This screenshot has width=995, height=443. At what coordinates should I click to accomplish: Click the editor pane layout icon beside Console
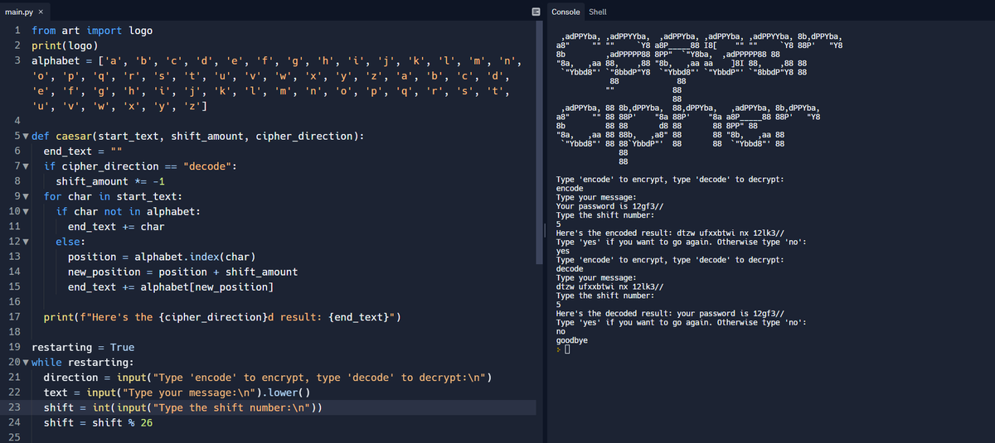pyautogui.click(x=536, y=12)
